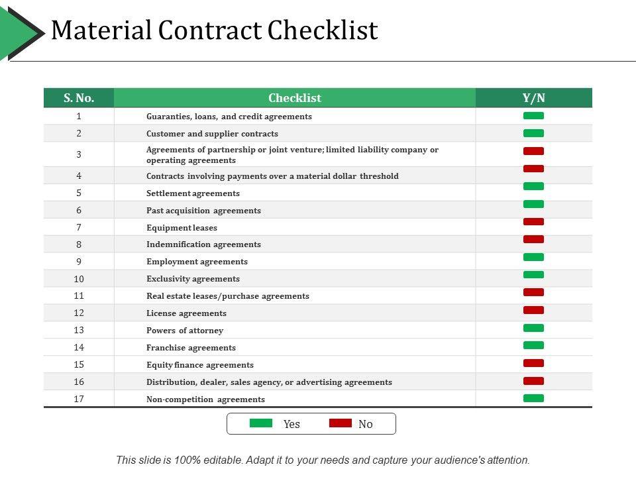Select the red indicator for License agreements
This screenshot has width=636, height=477.
(533, 310)
